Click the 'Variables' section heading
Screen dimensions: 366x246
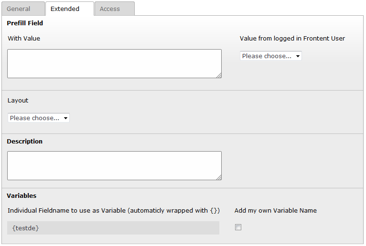22,195
